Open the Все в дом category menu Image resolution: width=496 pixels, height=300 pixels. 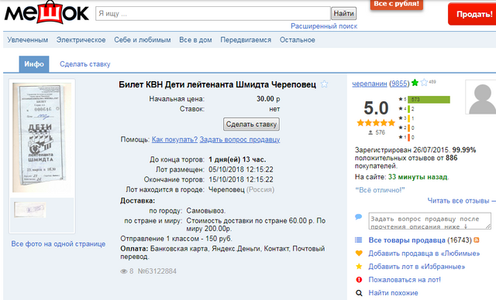click(x=195, y=40)
